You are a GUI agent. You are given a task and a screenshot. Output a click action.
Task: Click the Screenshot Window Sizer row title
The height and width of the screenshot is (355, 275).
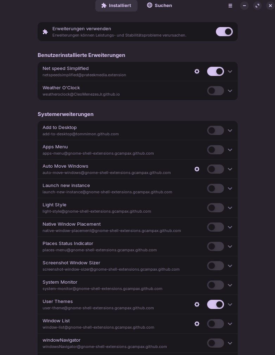tap(71, 263)
